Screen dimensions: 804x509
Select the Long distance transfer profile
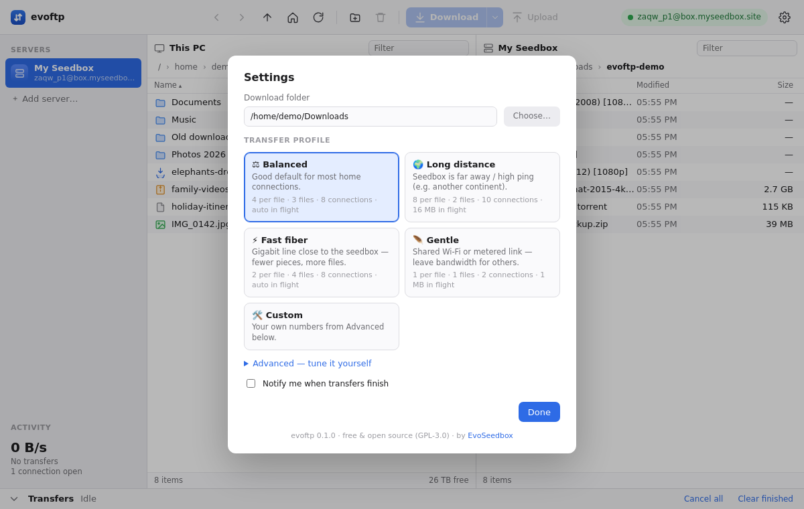tap(482, 187)
